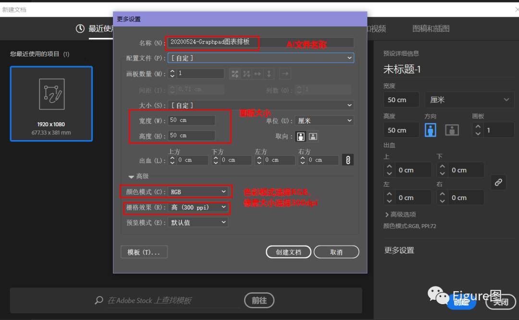The image size is (519, 320).
Task: Click the 创建文档 button
Action: coord(288,251)
